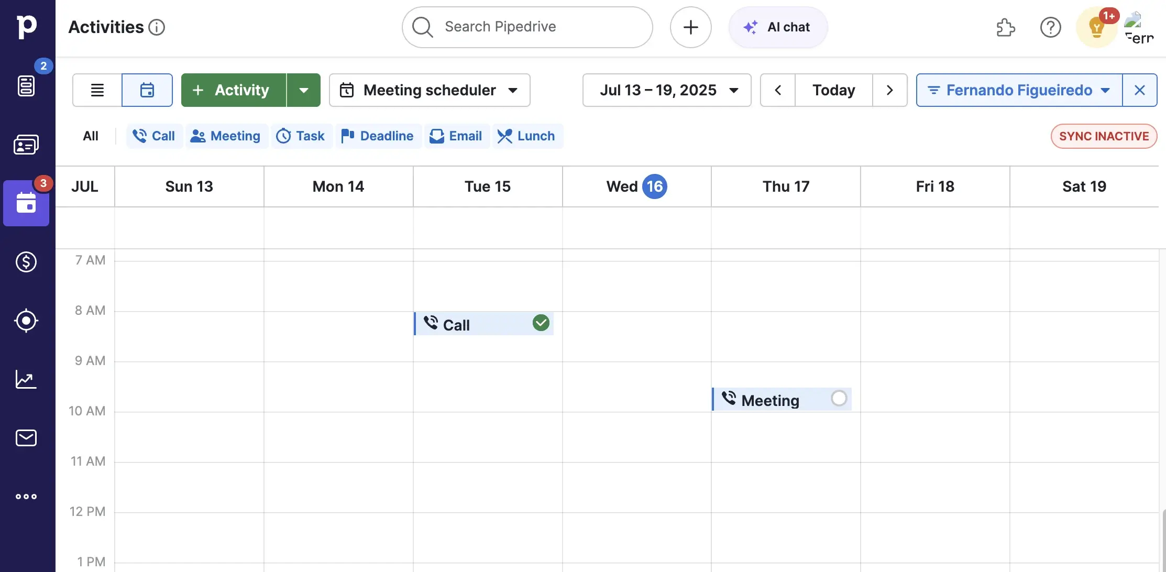Switch to calendar view toggle
This screenshot has height=572, width=1166.
pyautogui.click(x=147, y=90)
